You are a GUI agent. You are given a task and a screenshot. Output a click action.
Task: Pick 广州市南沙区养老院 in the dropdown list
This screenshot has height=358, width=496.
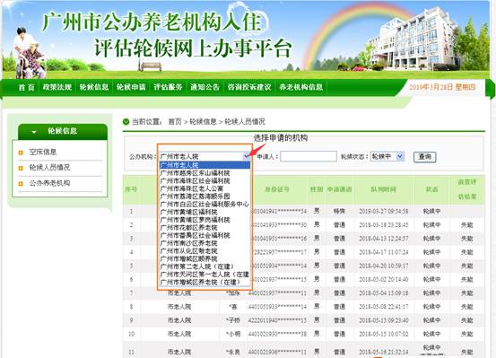pyautogui.click(x=189, y=243)
